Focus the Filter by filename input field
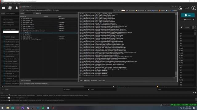The image size is (197, 110). (54, 81)
